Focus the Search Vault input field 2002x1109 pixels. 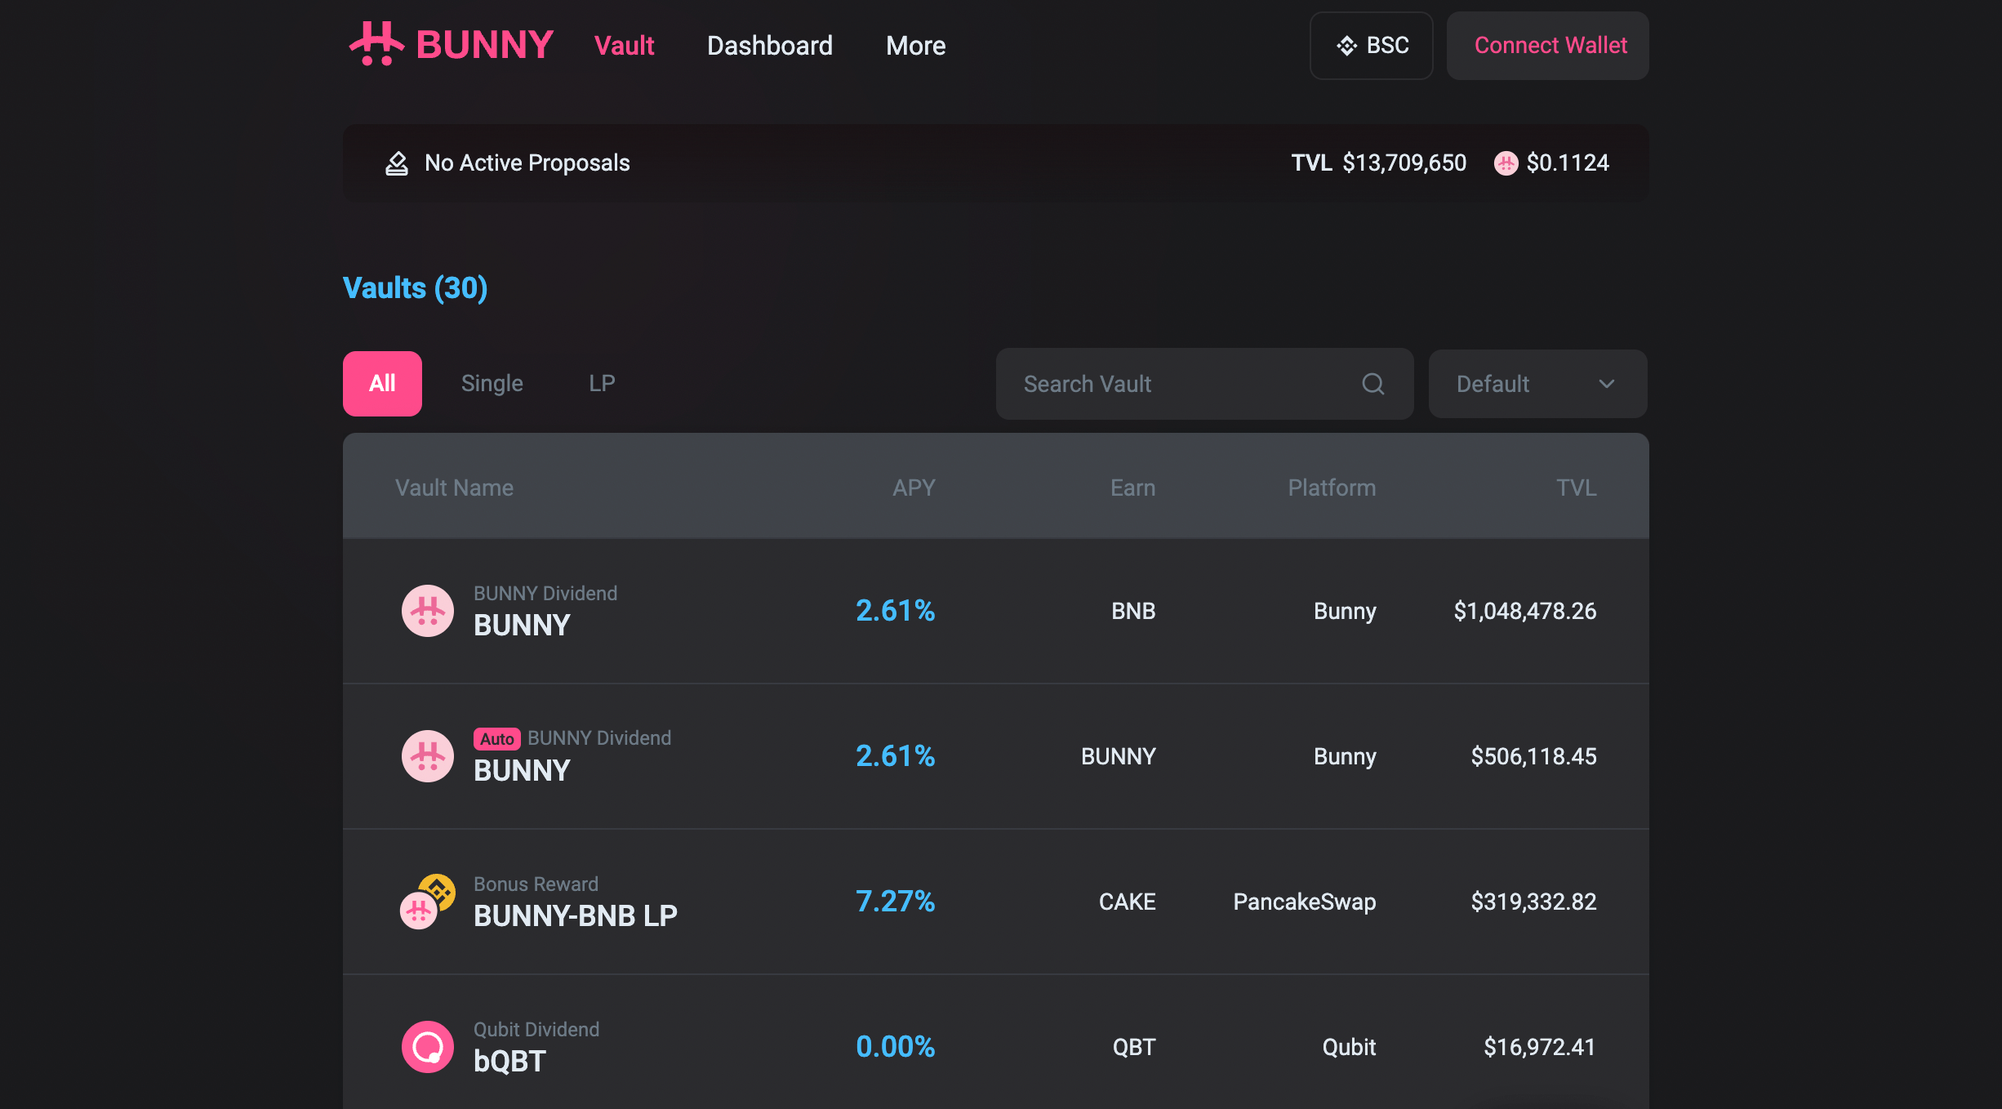tap(1204, 384)
